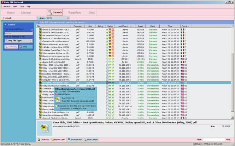Click file icon of ubuntu-9.10-desktop-amd64.iso row
This screenshot has width=235, height=146.
point(40,59)
